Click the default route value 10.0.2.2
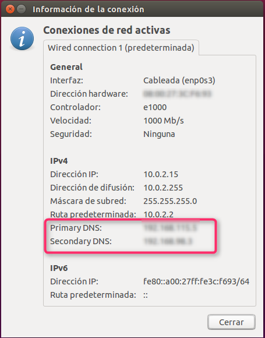 (x=158, y=214)
